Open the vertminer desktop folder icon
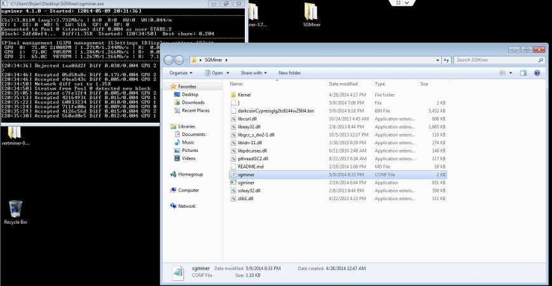The height and width of the screenshot is (286, 552). (15, 133)
